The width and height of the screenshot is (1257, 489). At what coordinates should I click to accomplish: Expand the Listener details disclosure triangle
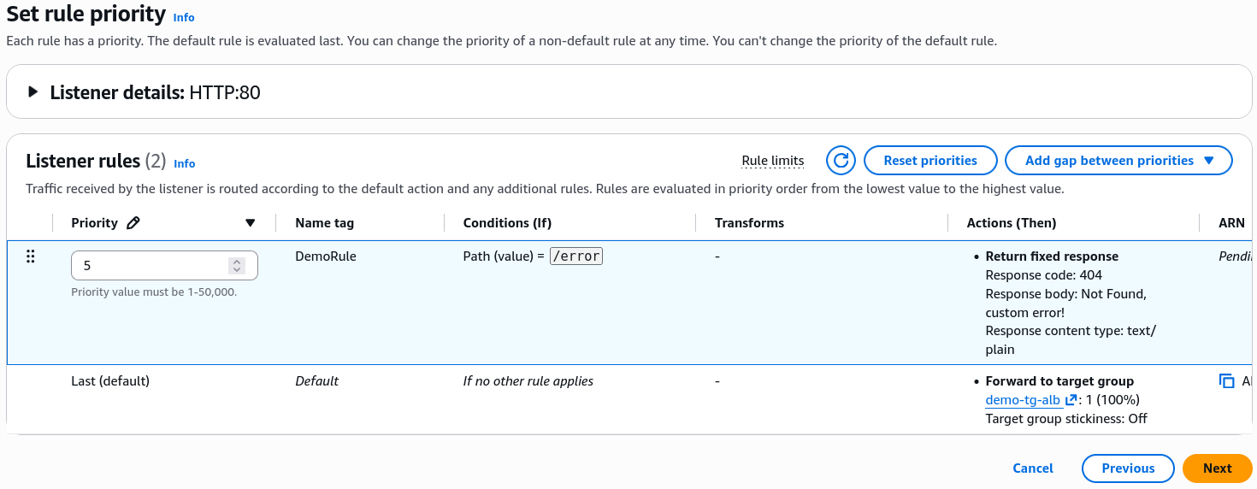(x=33, y=91)
